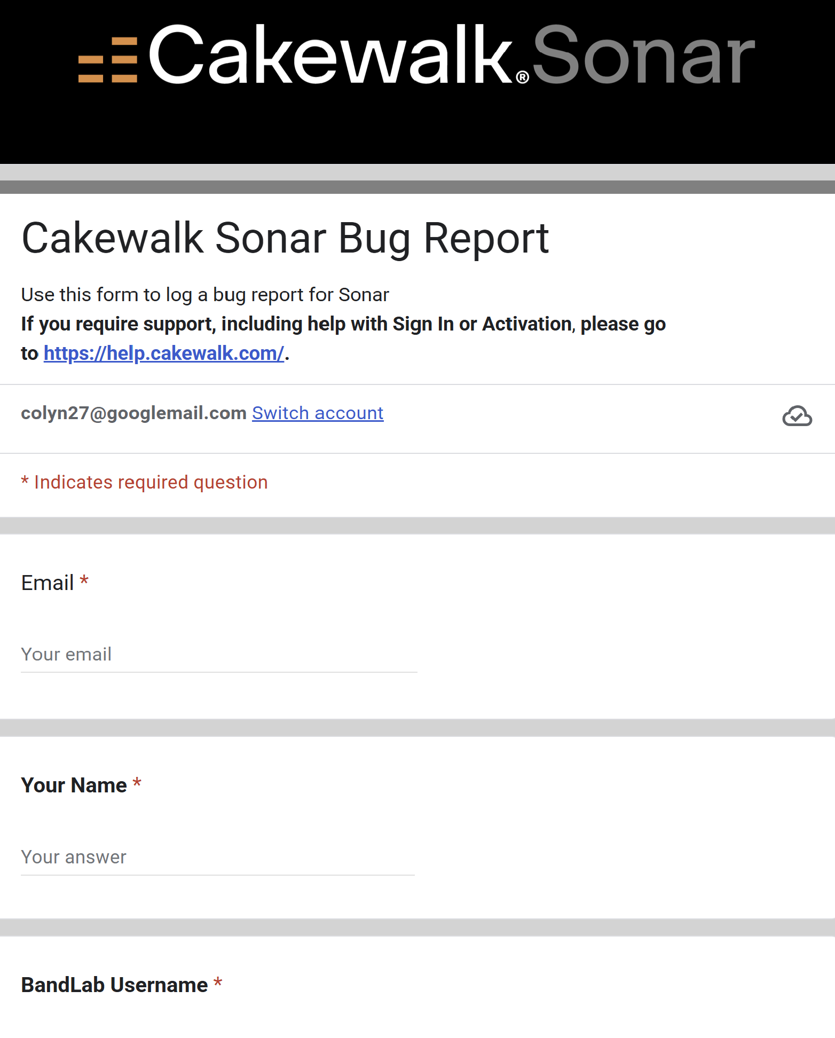Click the red asterisk beside Email

point(84,581)
